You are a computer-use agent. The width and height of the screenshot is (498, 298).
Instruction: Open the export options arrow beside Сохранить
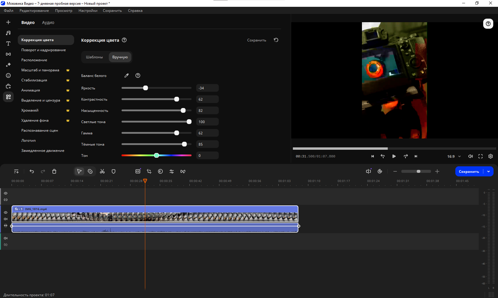(489, 171)
